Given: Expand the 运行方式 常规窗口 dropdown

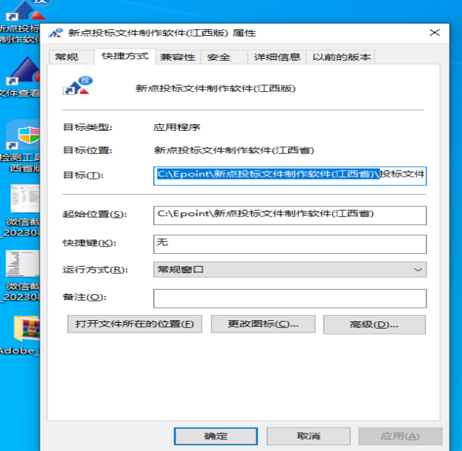Looking at the screenshot, I should click(x=290, y=269).
